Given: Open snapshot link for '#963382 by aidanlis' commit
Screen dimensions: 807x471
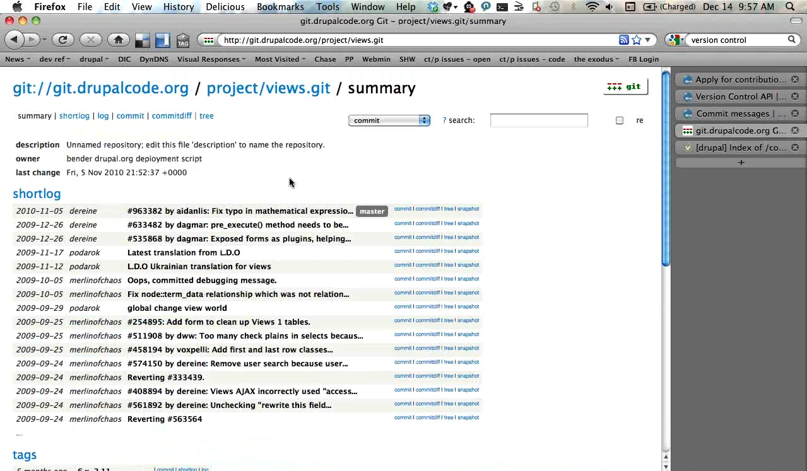Looking at the screenshot, I should click(468, 209).
